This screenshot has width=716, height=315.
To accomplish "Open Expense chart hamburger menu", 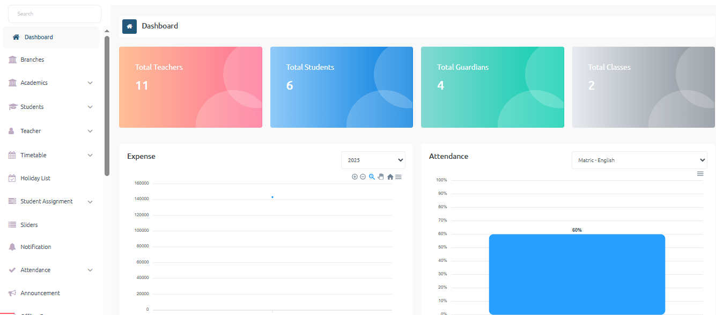I will [398, 177].
